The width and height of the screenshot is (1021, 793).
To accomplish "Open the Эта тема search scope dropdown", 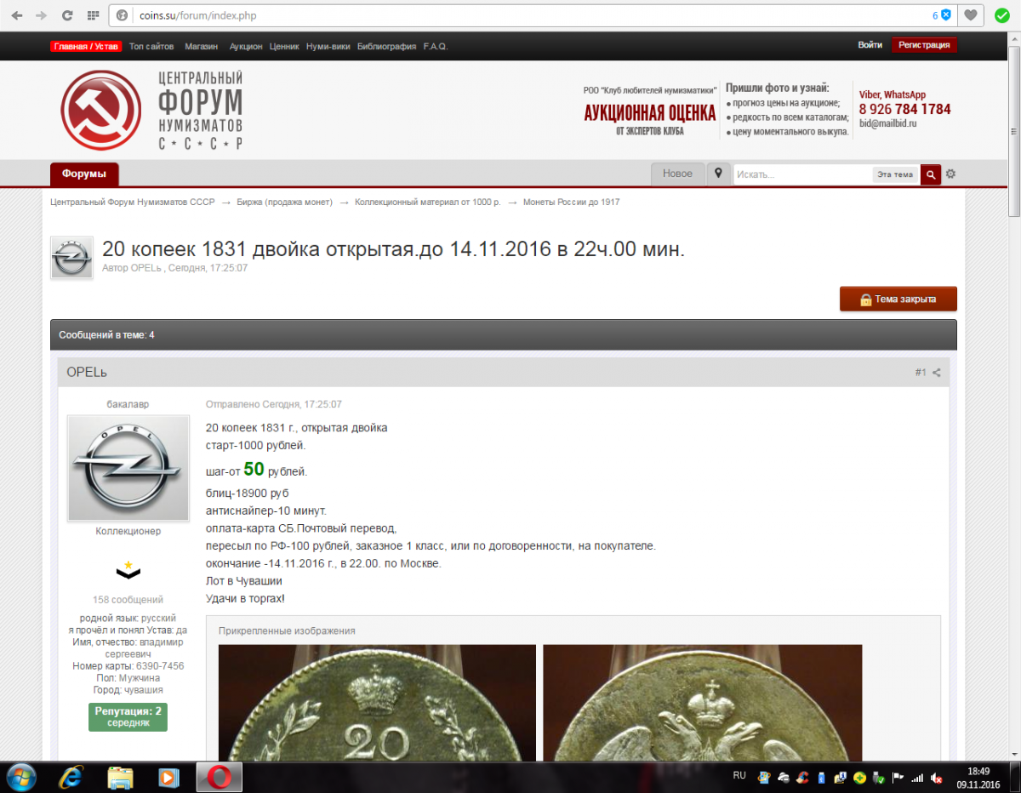I will 895,174.
